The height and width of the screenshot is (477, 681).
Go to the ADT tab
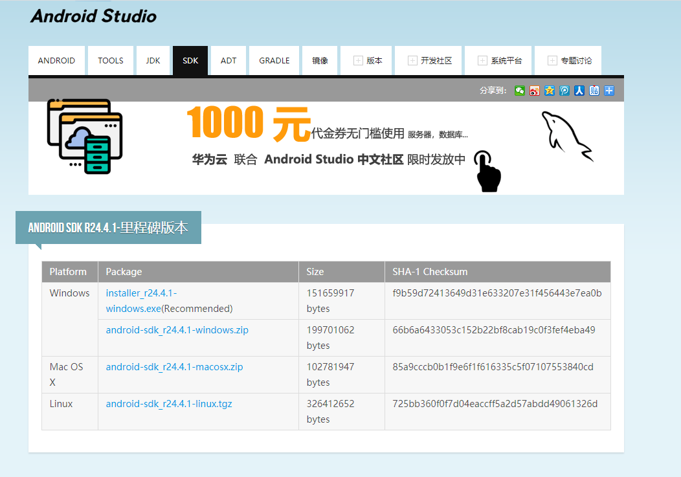(229, 60)
